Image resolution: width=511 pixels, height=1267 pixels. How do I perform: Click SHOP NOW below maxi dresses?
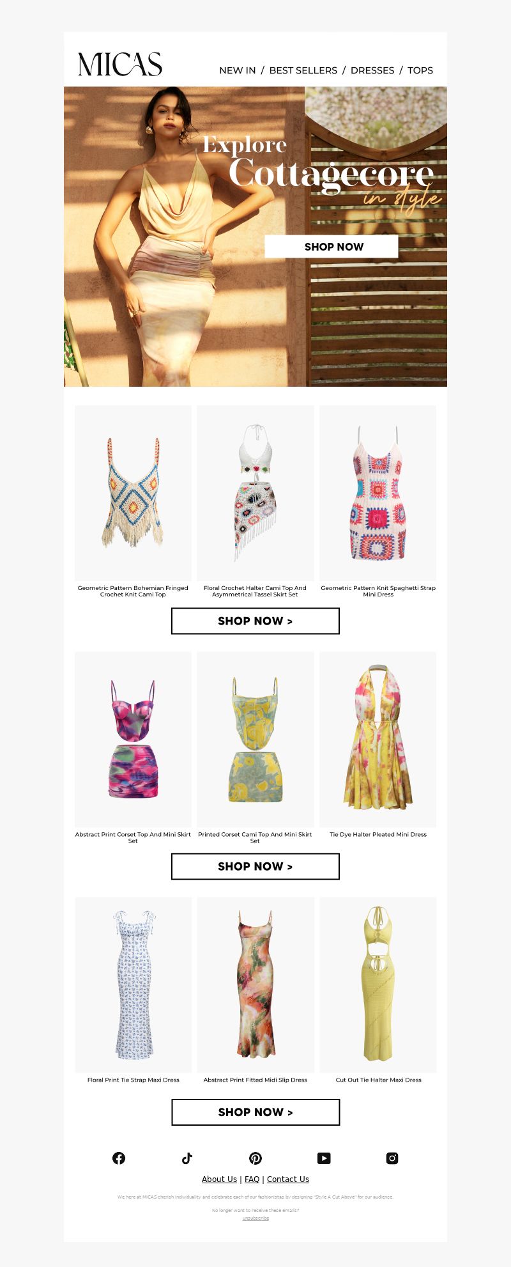[256, 1112]
